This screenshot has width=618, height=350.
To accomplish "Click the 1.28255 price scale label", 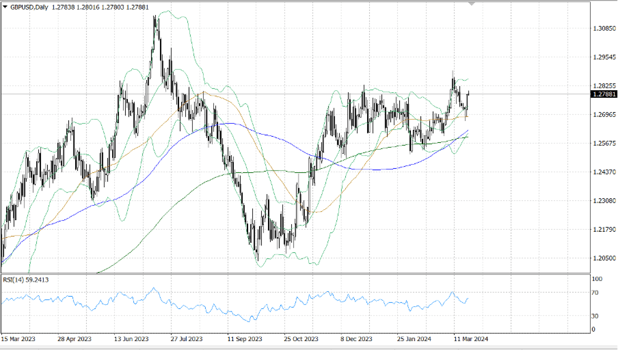I will pyautogui.click(x=604, y=86).
